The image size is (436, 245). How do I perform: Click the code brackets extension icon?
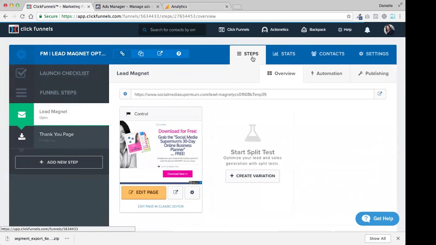click(375, 16)
